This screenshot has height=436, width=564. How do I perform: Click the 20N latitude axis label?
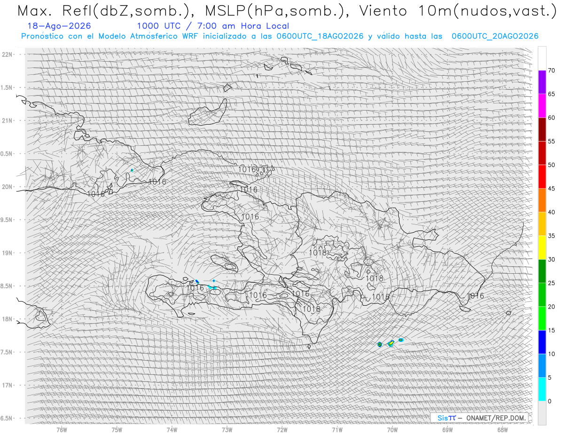[x=7, y=187]
